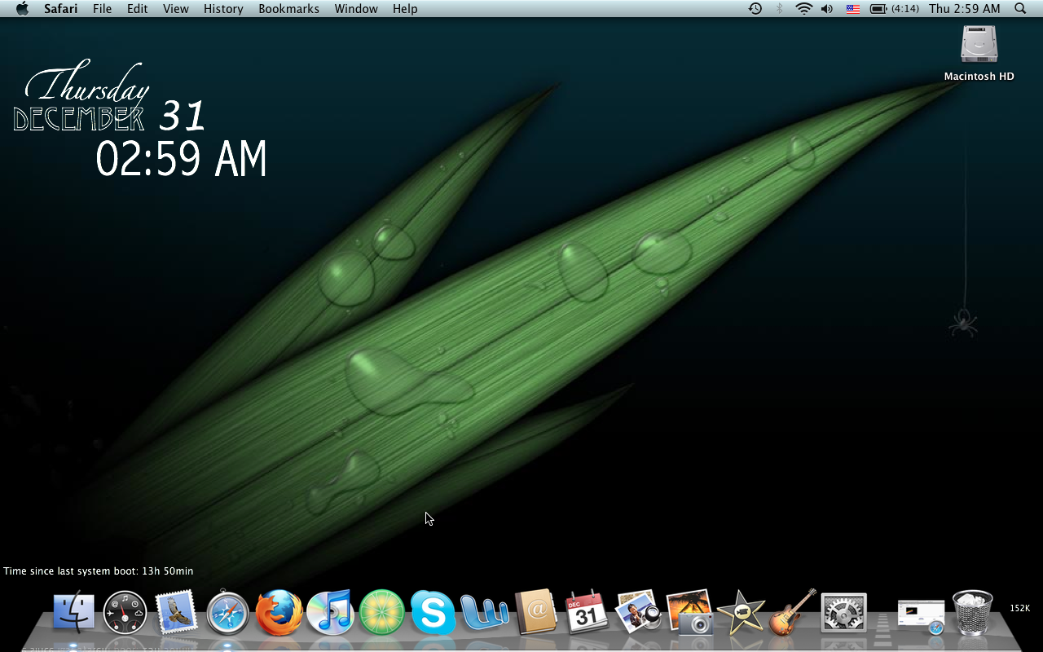This screenshot has width=1043, height=652.
Task: Open System Preferences gear in Dock
Action: coord(843,613)
